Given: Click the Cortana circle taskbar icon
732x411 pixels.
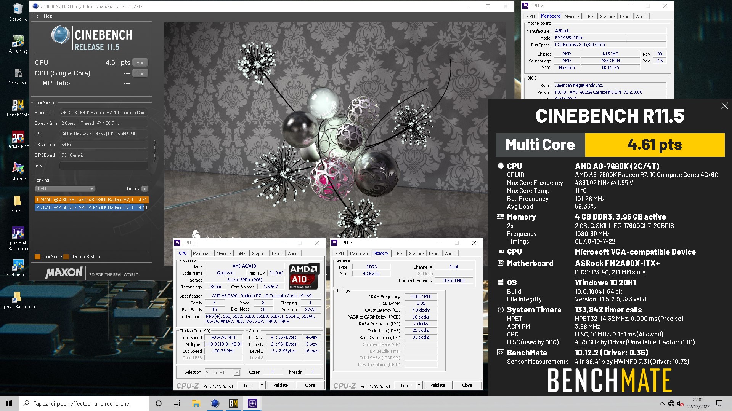Looking at the screenshot, I should pos(159,403).
